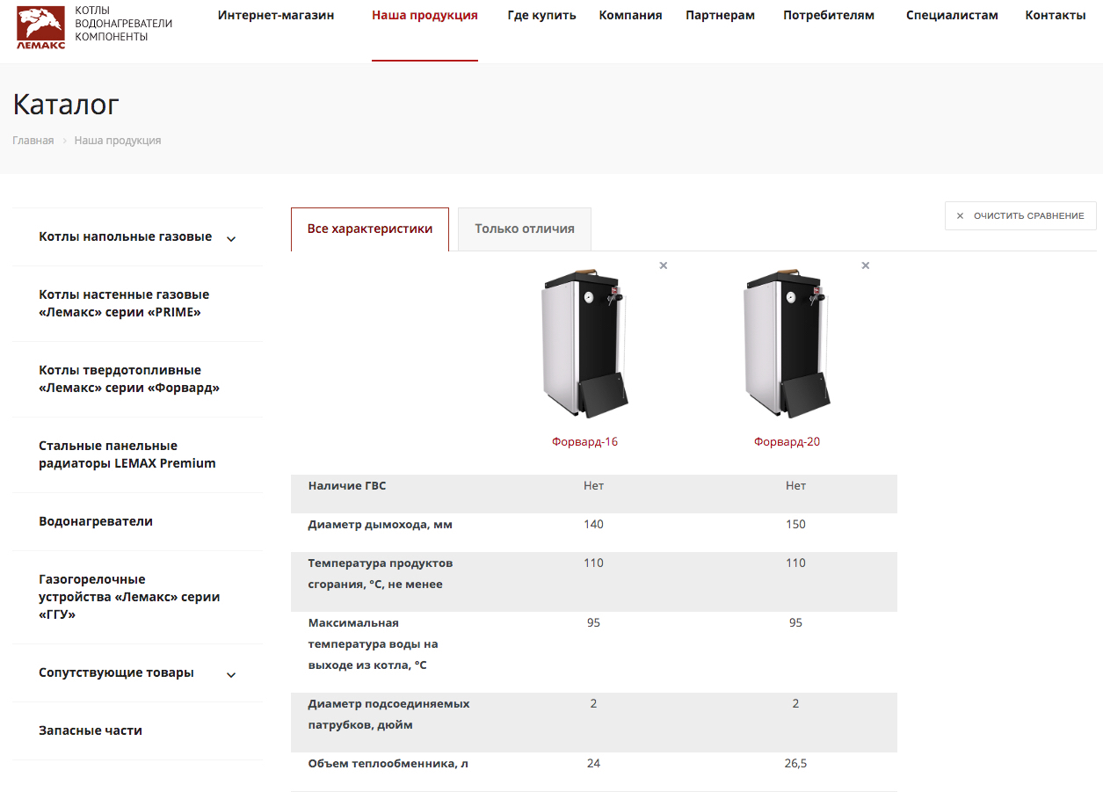The height and width of the screenshot is (792, 1103).
Task: Open the Запасные части category
Action: point(91,730)
